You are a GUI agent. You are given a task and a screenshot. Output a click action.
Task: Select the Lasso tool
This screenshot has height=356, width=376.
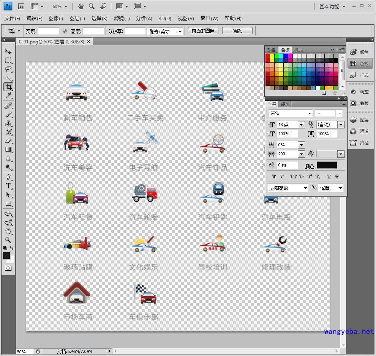[x=8, y=69]
